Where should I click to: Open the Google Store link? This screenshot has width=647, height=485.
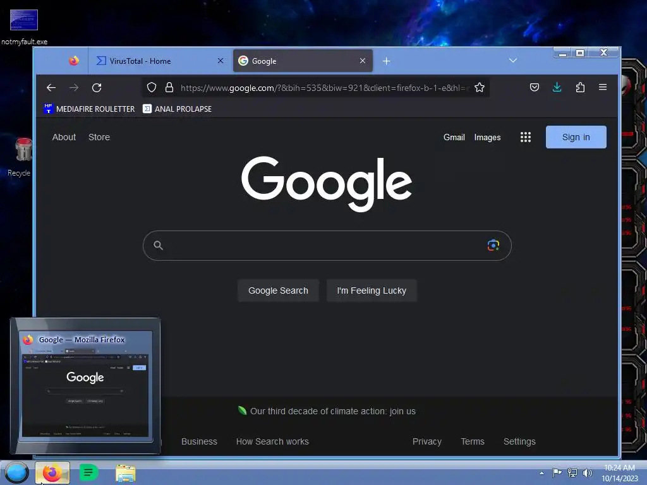(x=99, y=137)
